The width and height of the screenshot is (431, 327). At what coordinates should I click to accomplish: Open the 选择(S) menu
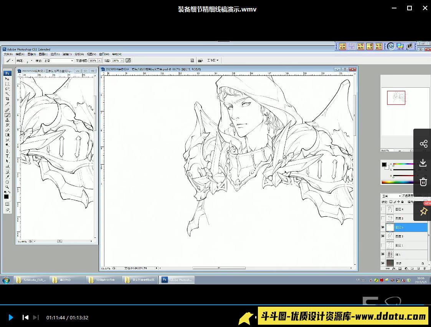coord(55,54)
